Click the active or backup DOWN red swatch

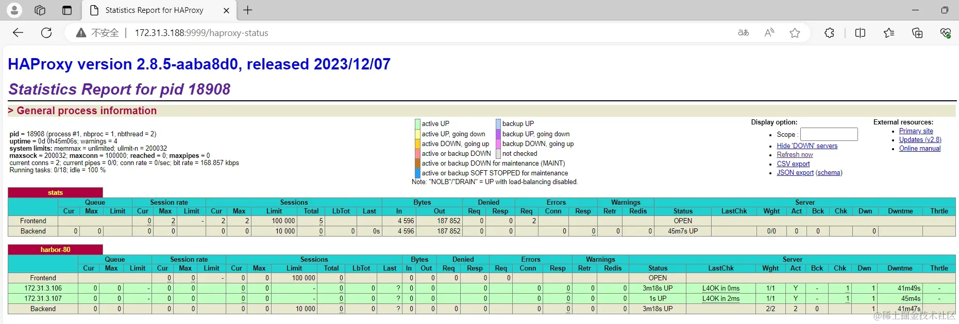(417, 153)
